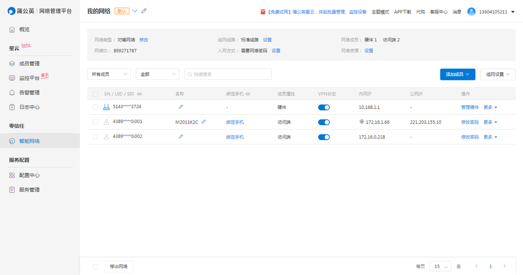Expand 更多 for 4389****0:001 row
Image resolution: width=523 pixels, height=275 pixels.
tap(490, 122)
